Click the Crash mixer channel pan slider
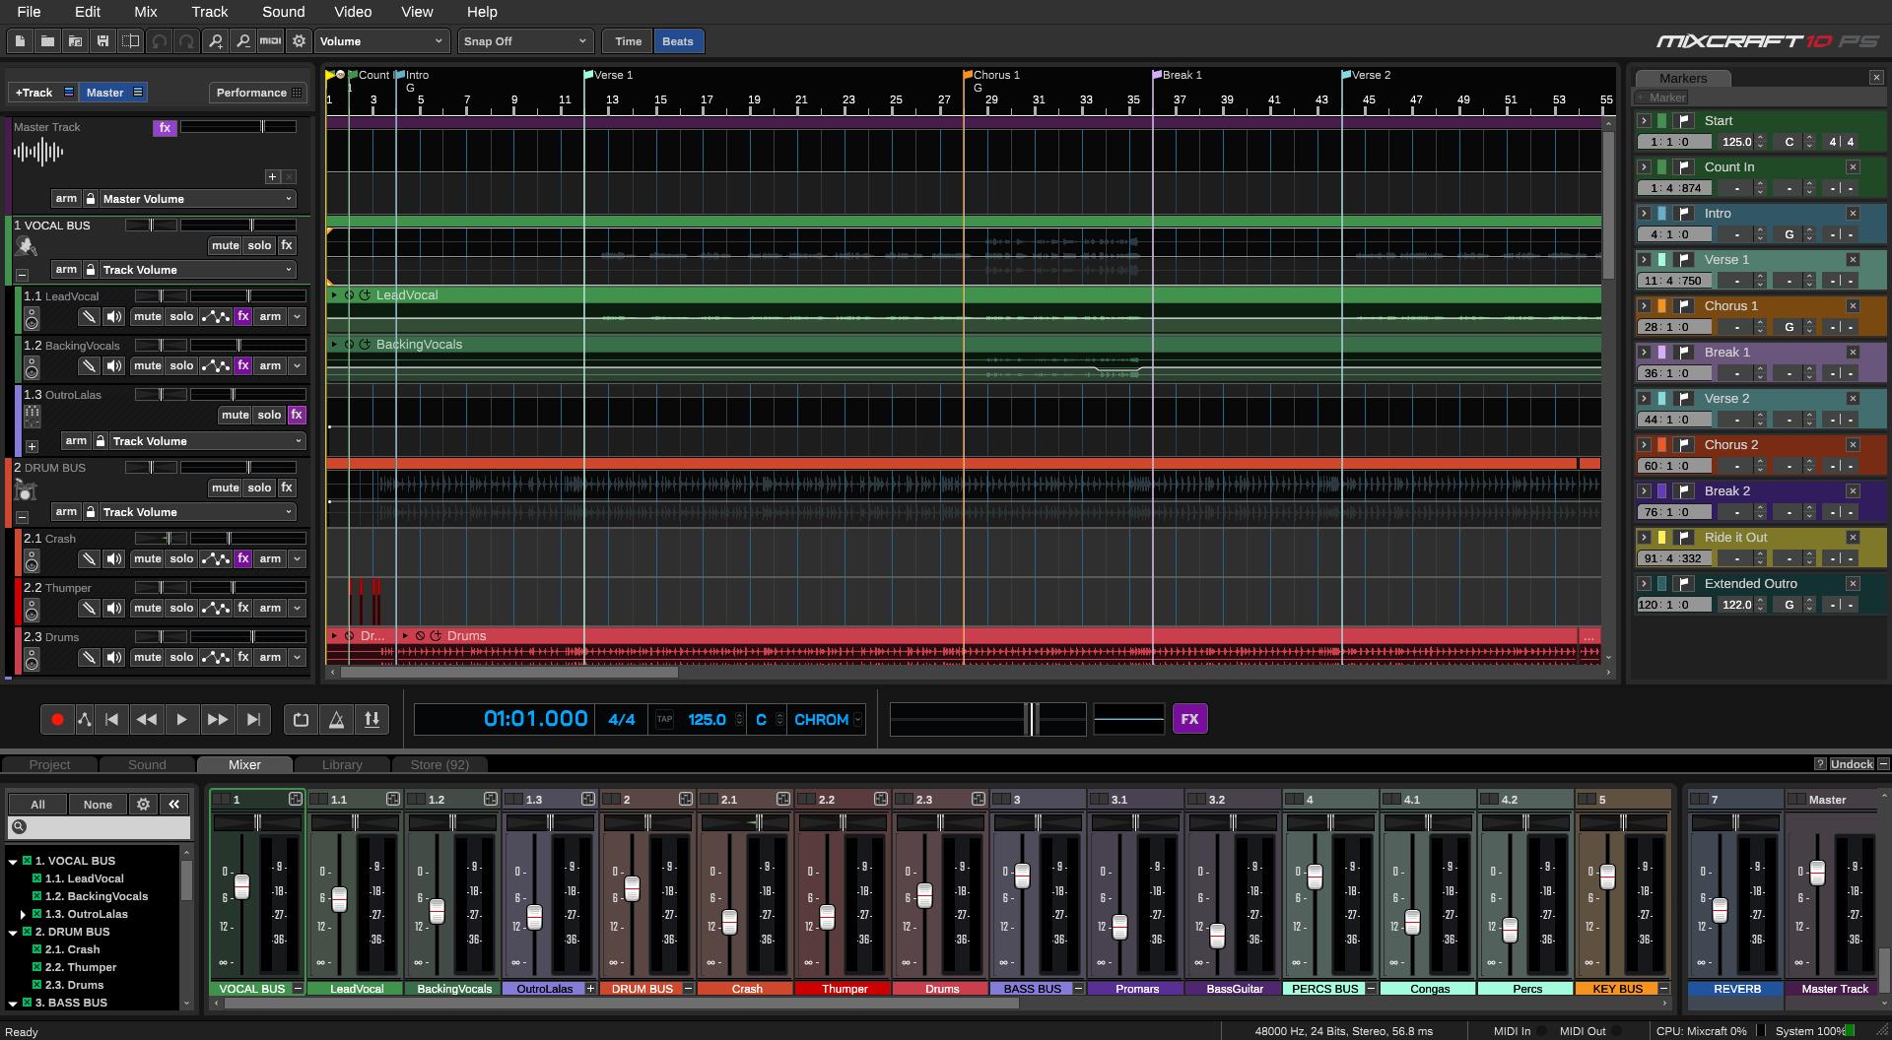 [x=744, y=822]
